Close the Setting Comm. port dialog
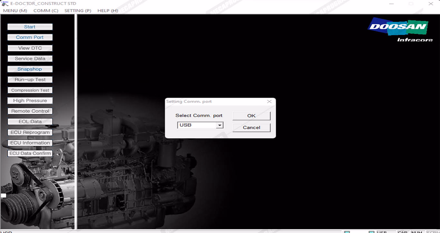The height and width of the screenshot is (233, 440). tap(269, 102)
